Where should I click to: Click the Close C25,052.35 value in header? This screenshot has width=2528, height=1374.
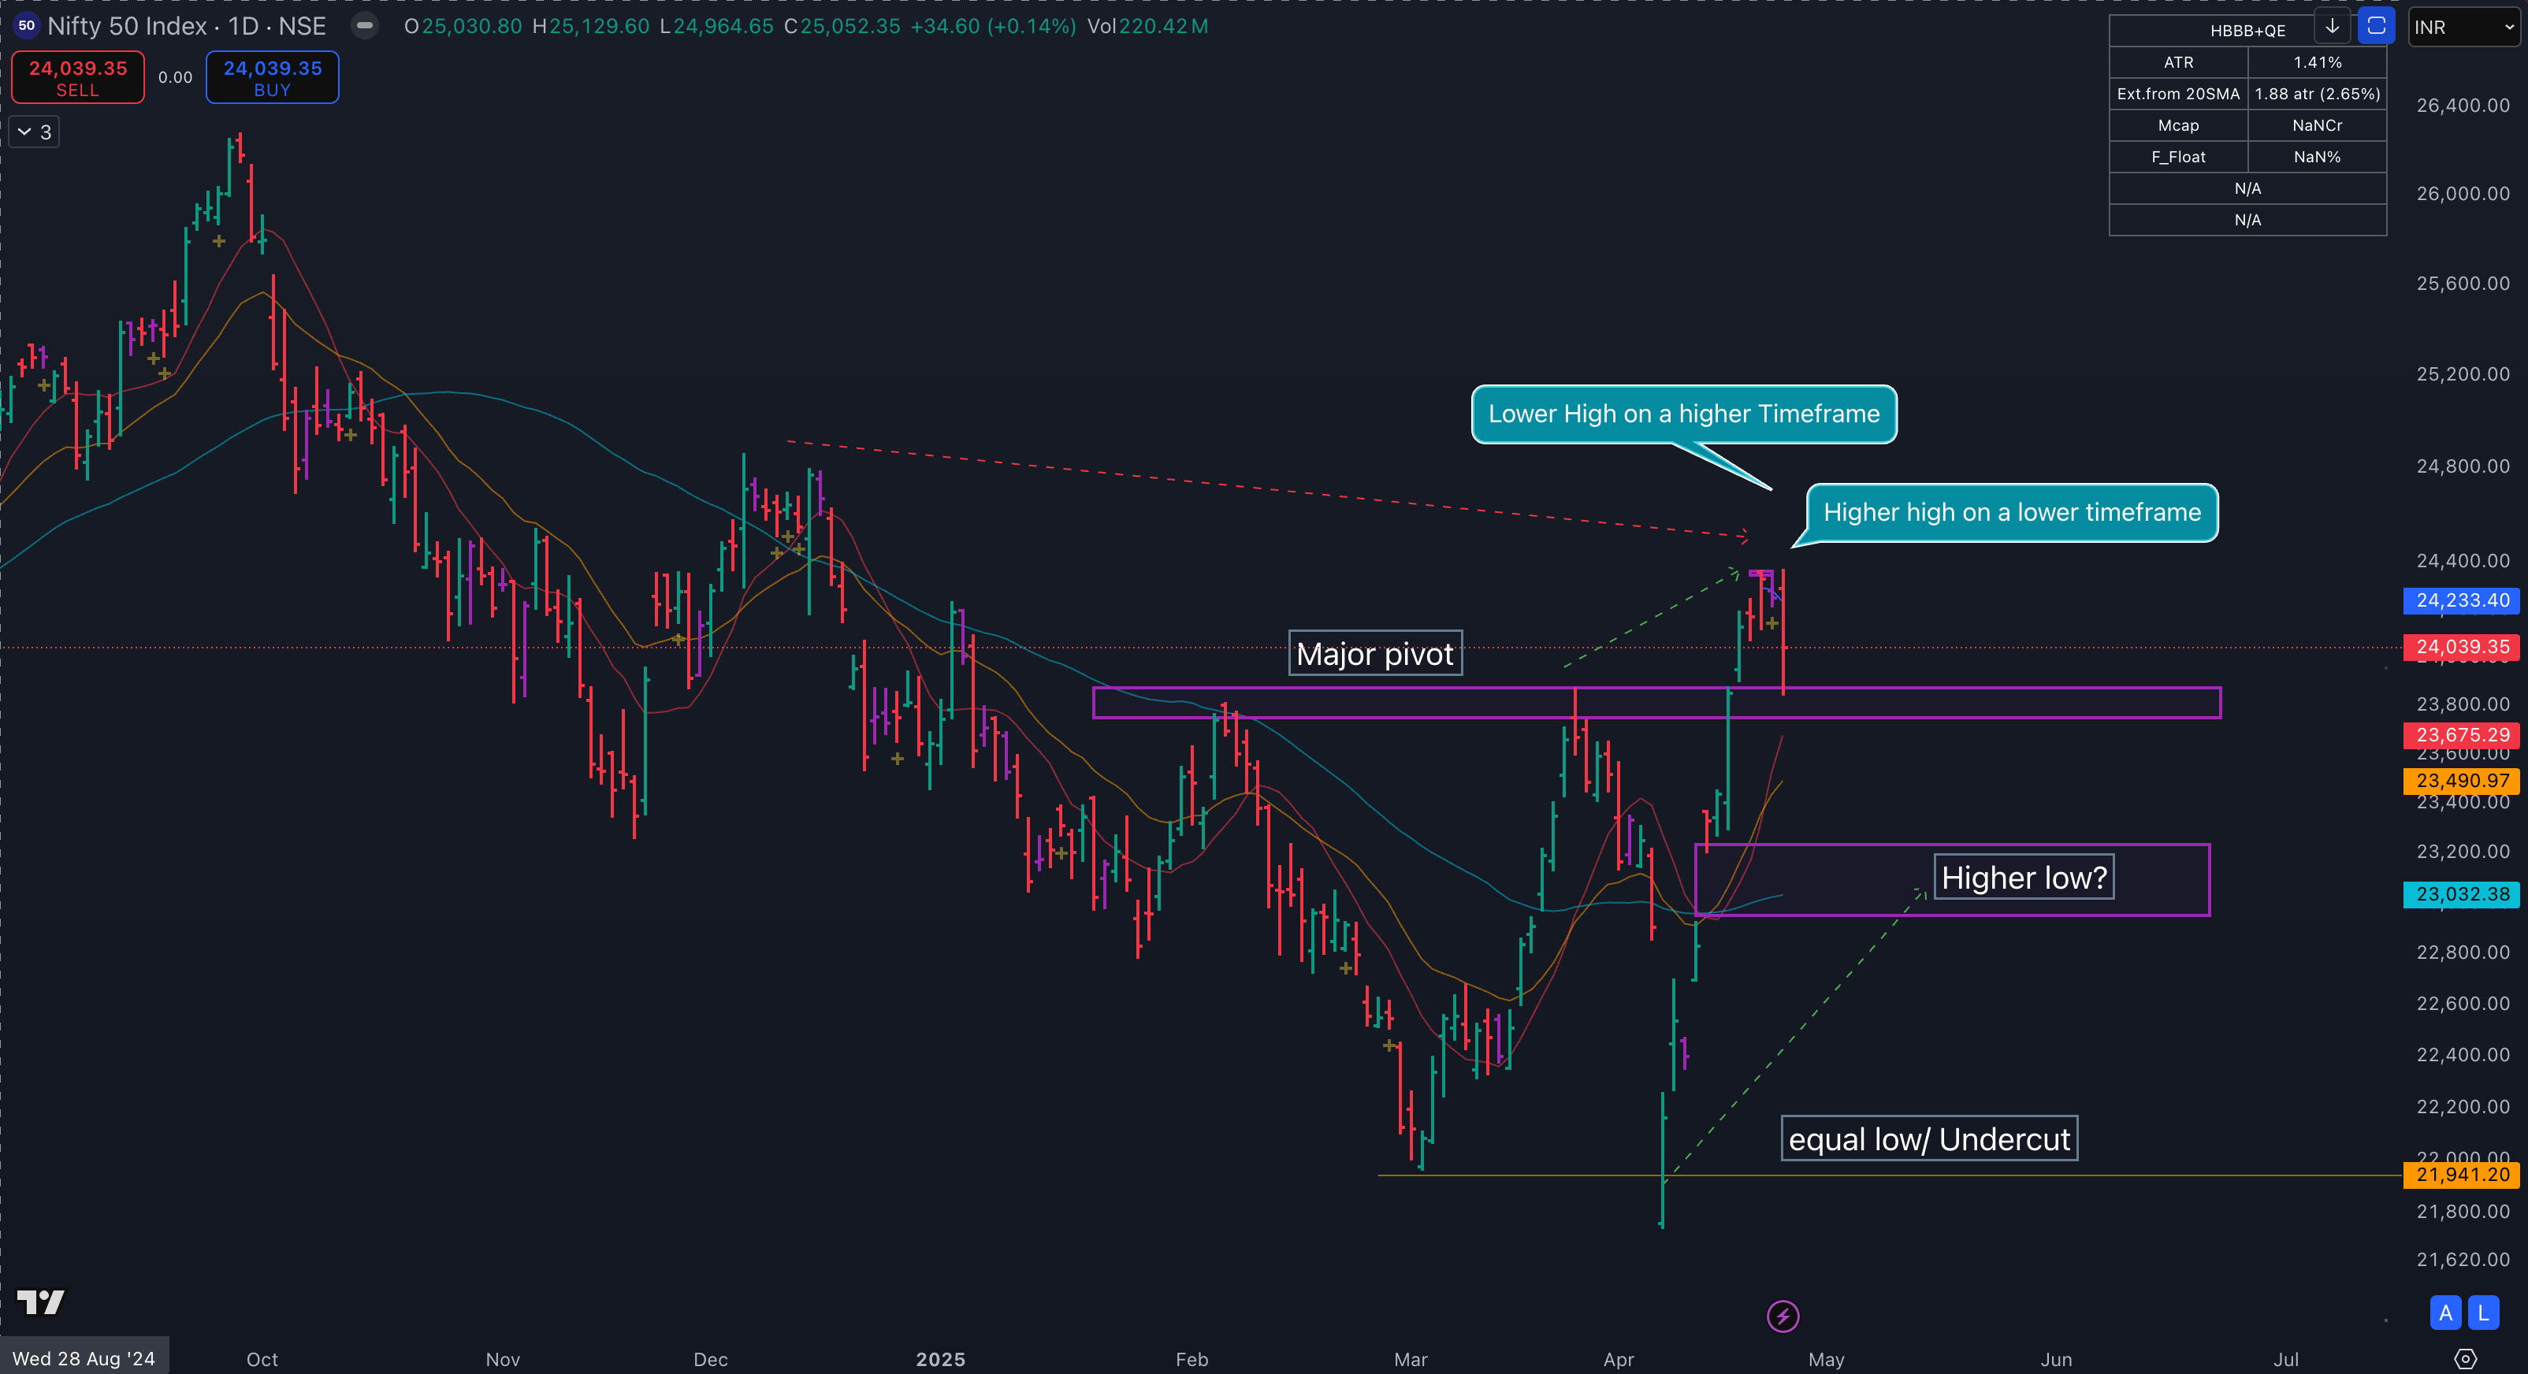tap(842, 27)
